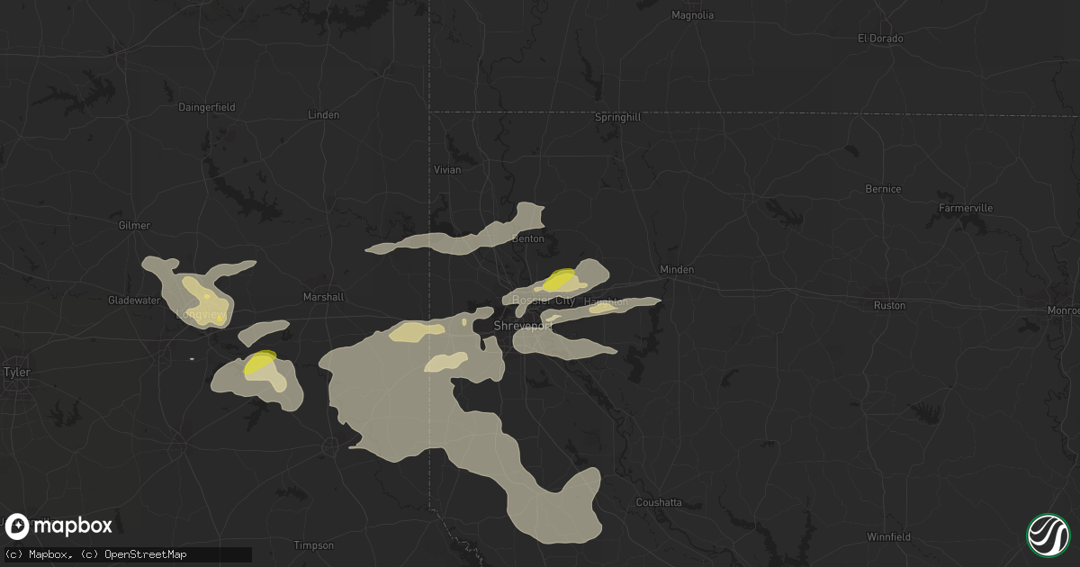This screenshot has height=567, width=1080.
Task: Click the Vivian town label
Action: click(x=446, y=169)
